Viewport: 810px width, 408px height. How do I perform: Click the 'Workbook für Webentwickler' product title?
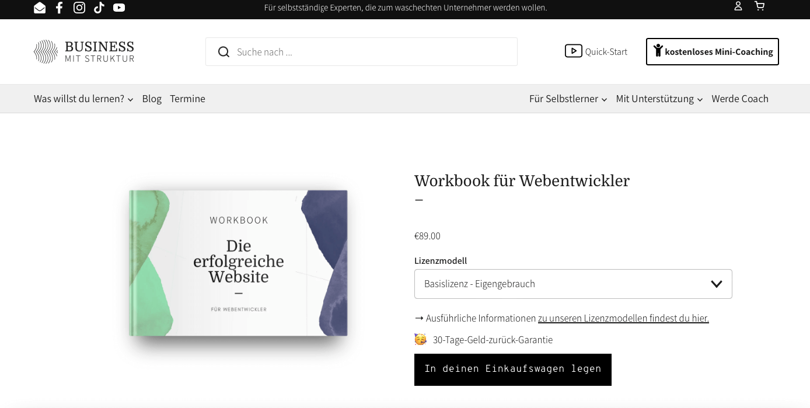(x=522, y=181)
